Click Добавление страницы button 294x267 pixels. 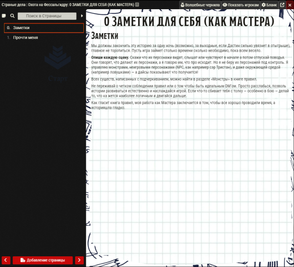click(x=43, y=260)
